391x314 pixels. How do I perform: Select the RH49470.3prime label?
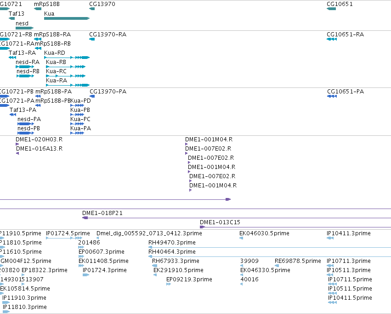(x=172, y=243)
